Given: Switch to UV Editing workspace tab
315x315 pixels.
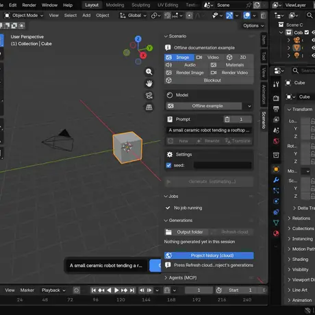Looking at the screenshot, I should (x=168, y=5).
